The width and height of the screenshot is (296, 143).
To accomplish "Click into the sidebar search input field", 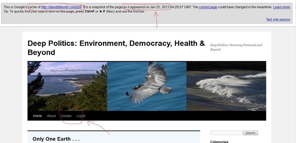I will (x=226, y=133).
